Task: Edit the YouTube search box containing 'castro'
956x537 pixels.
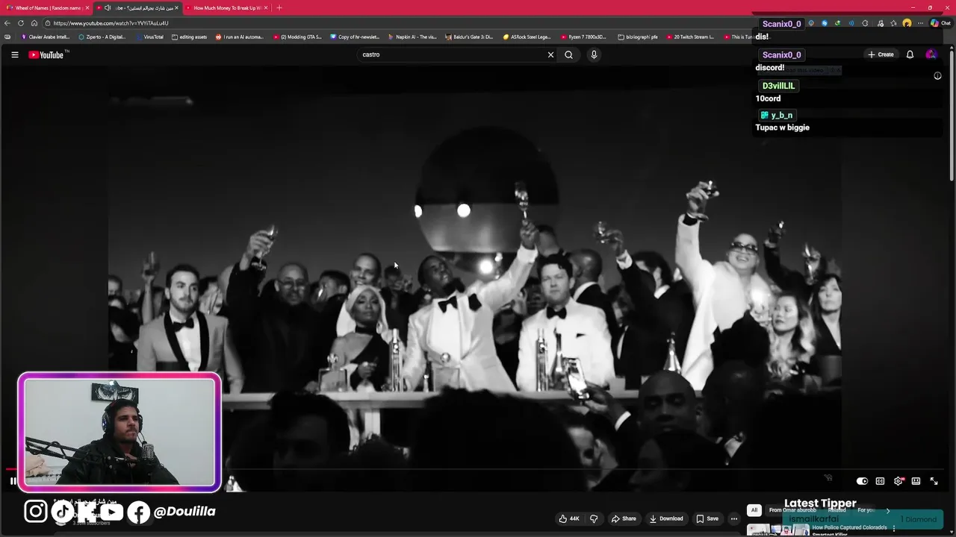Action: point(452,54)
